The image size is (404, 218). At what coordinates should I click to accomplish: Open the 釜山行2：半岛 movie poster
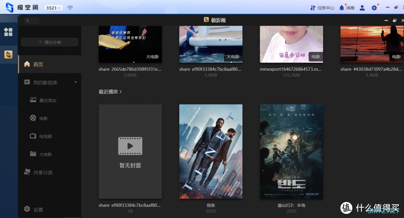click(x=291, y=152)
